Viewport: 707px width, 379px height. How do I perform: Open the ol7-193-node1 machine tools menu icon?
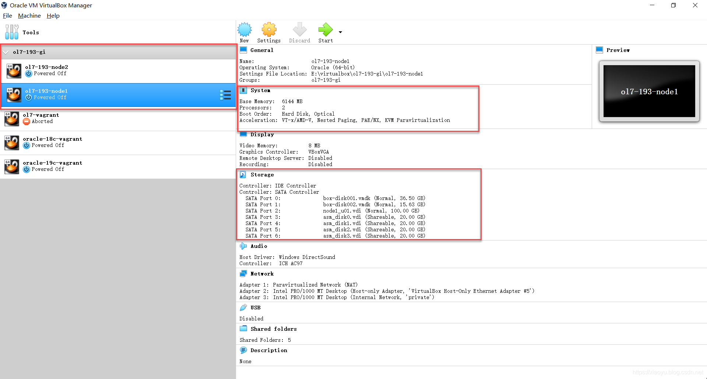pos(225,95)
